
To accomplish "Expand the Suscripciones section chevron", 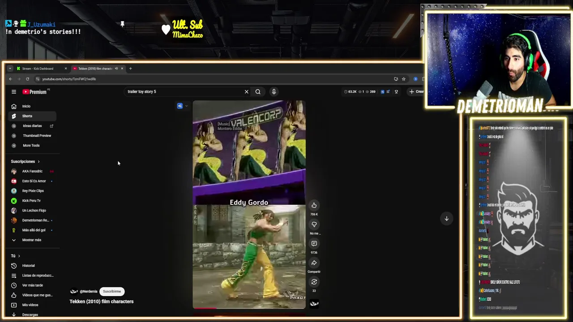I will point(38,161).
